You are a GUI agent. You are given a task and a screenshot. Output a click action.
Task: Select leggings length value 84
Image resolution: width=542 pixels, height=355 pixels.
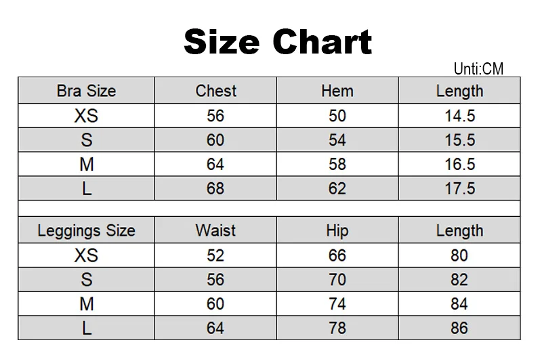(x=459, y=304)
